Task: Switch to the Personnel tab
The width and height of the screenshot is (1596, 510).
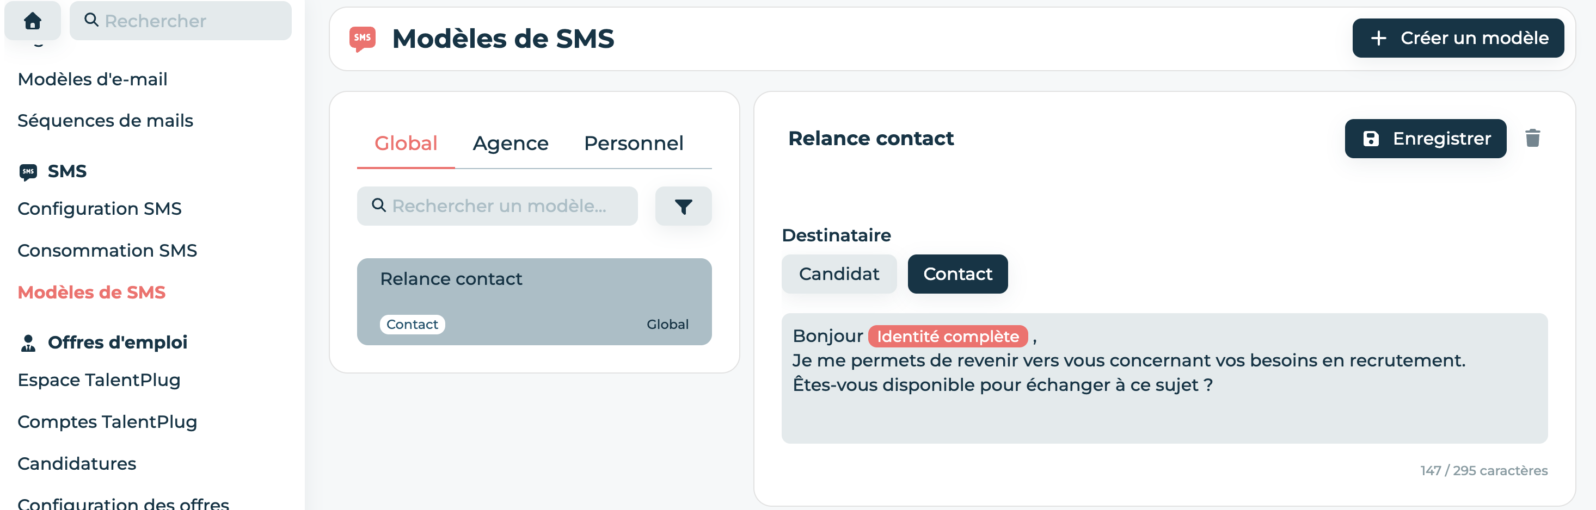Action: coord(633,144)
